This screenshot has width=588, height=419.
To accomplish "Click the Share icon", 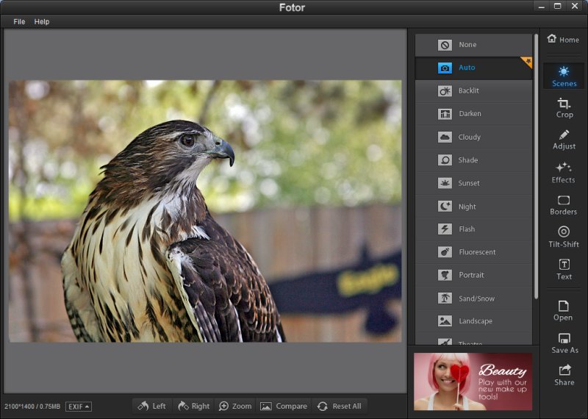I will [564, 375].
